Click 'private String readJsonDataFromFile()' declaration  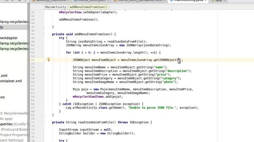[x=84, y=122]
